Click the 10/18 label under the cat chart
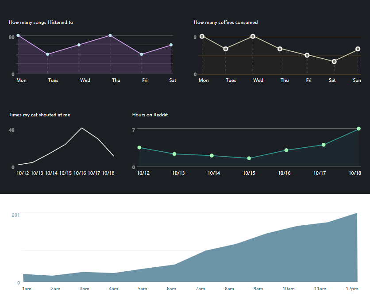This screenshot has height=300, width=370. coord(108,173)
